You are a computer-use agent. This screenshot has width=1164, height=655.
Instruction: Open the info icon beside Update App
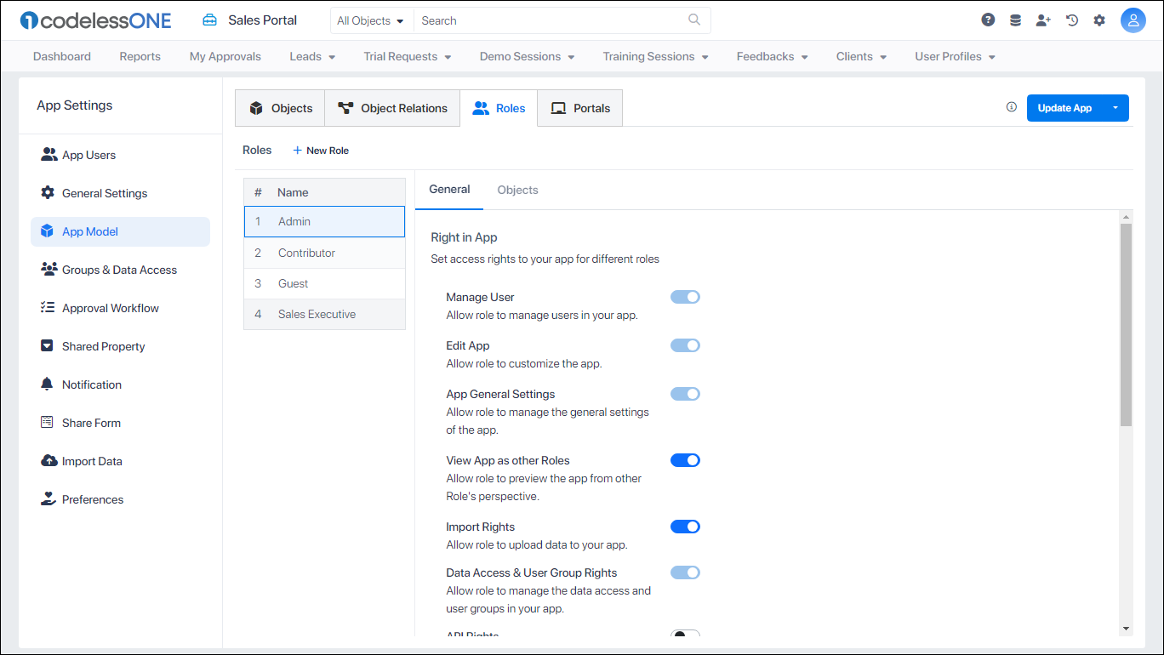[x=1011, y=107]
